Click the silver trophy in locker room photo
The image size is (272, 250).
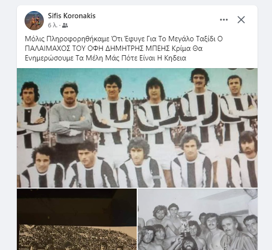[184, 225]
